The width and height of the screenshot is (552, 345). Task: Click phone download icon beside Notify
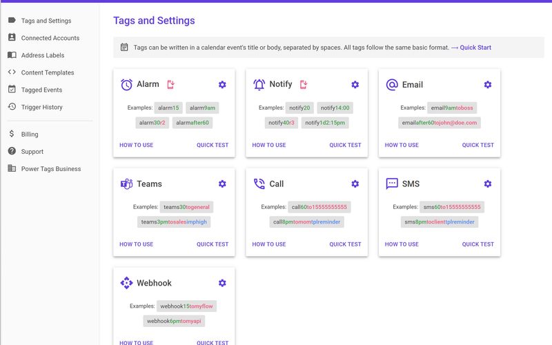[304, 84]
